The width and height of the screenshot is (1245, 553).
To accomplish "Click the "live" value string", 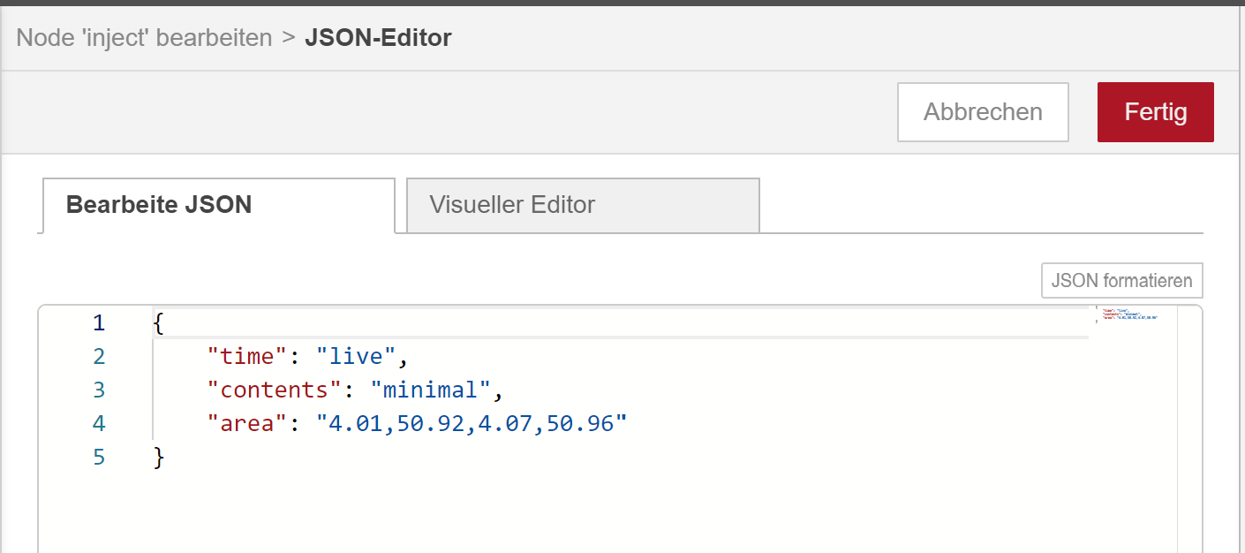I will (356, 357).
